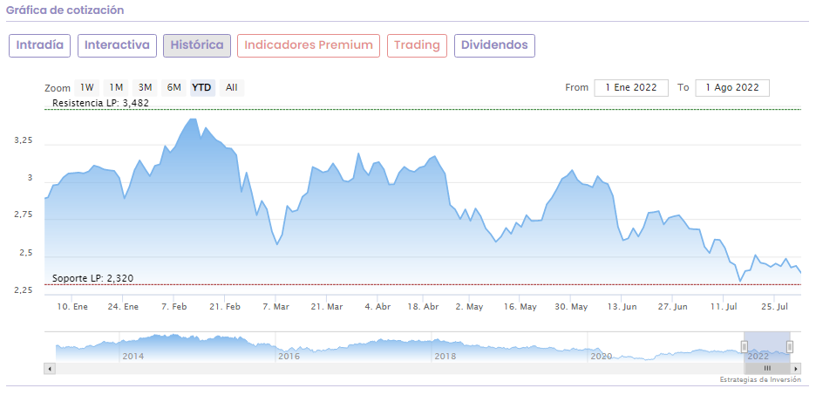Click the right range handle in navigator

click(790, 347)
